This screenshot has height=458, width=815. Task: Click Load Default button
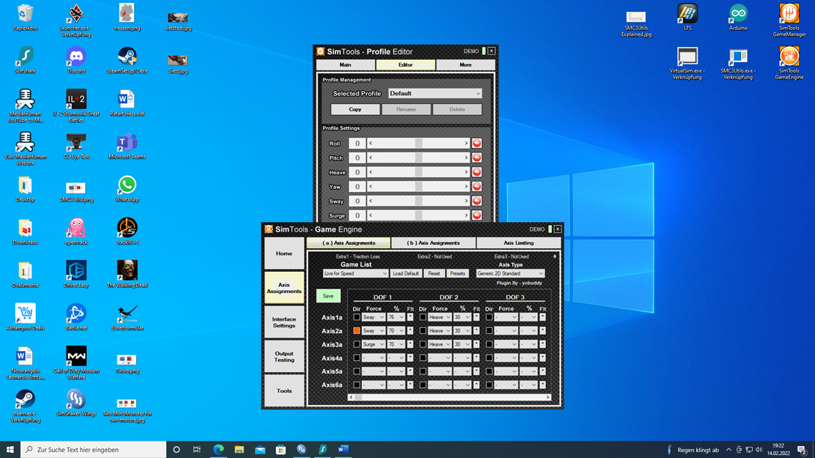[405, 273]
